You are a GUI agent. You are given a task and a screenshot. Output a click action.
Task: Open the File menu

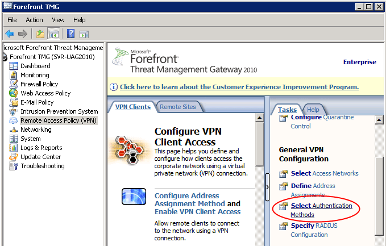(x=12, y=20)
